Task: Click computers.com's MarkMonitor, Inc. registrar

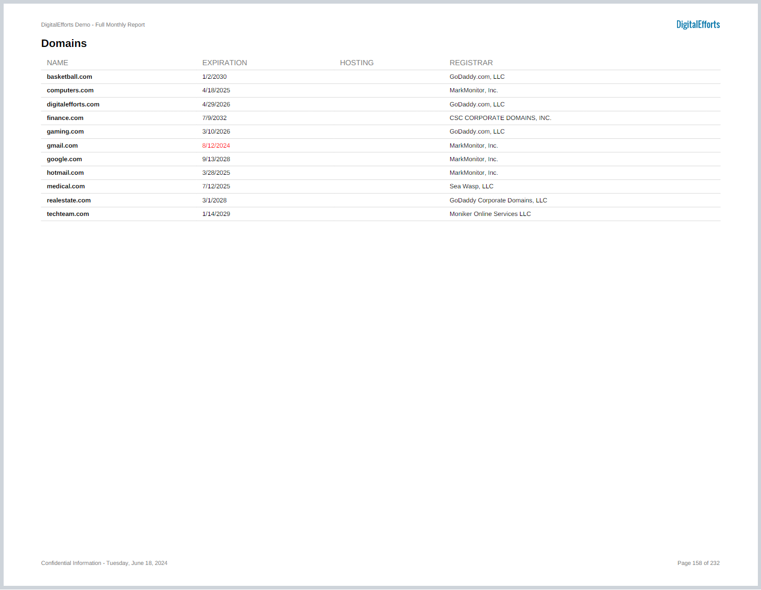Action: point(474,90)
